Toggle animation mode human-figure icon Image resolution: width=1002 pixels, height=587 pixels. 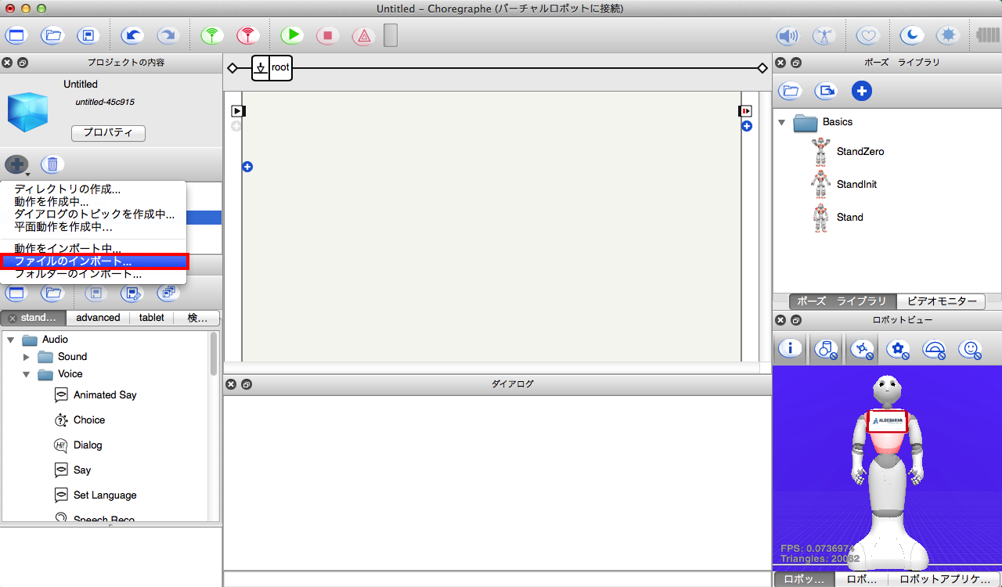click(823, 35)
